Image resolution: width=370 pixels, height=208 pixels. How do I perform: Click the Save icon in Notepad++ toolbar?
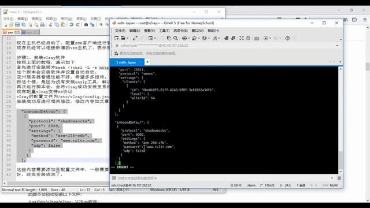17,24
